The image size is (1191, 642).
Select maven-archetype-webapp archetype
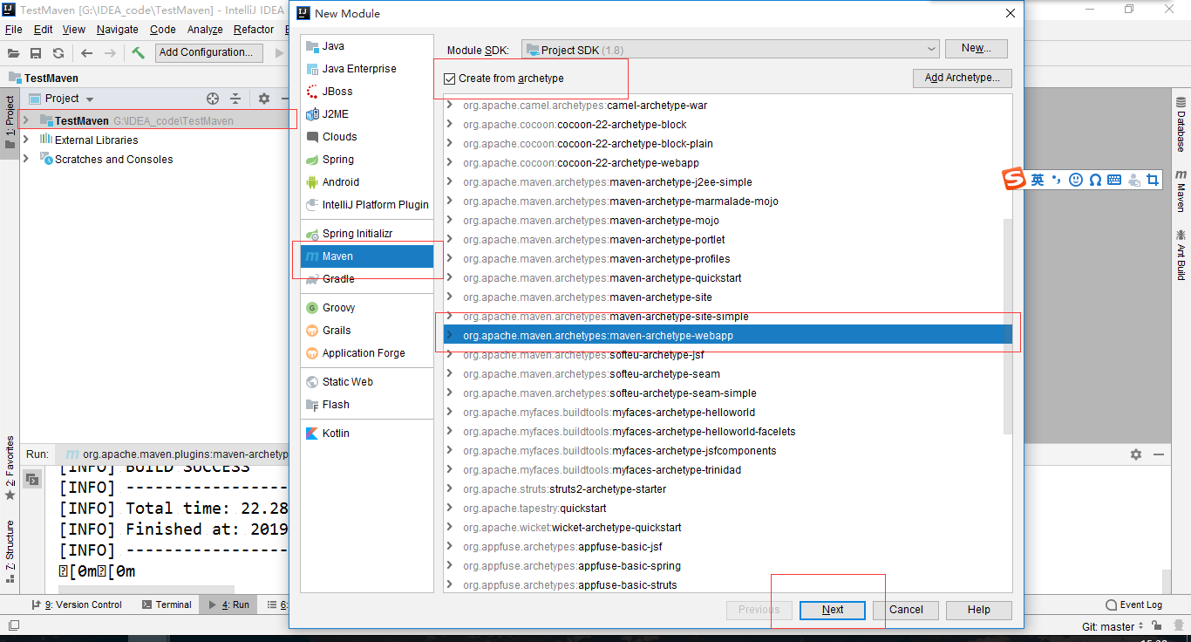(728, 336)
